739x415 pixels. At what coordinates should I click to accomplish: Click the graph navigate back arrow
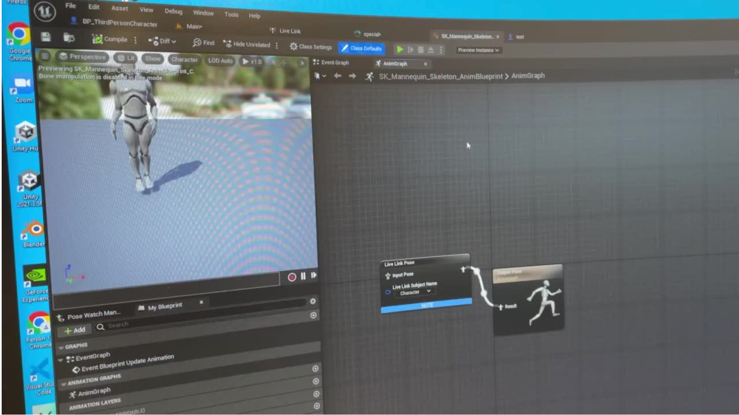coord(337,76)
